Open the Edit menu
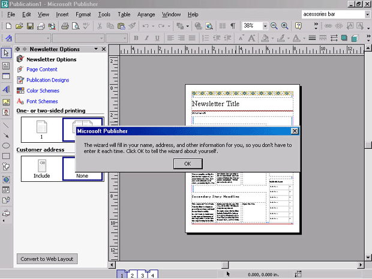Screen dimensions: 372x279 click(26, 14)
